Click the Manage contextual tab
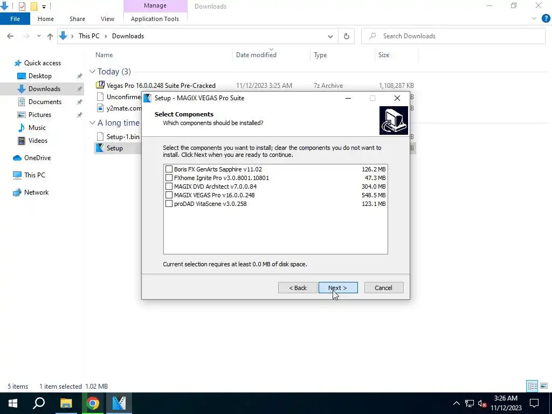552x414 pixels. (x=155, y=5)
